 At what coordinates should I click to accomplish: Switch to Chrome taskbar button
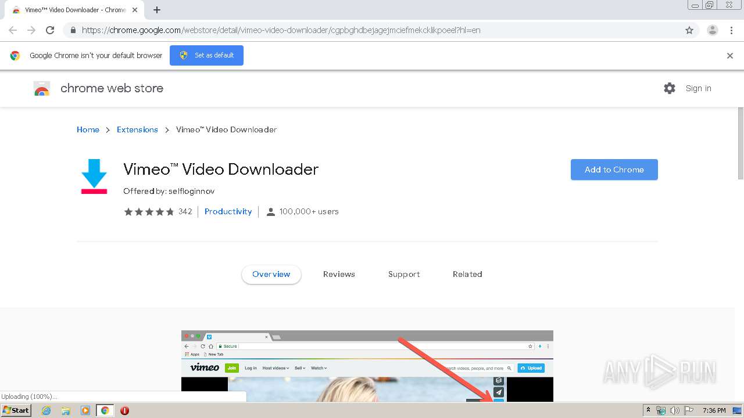click(105, 410)
